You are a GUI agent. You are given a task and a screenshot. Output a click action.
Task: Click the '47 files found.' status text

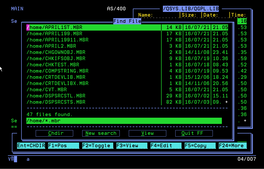tap(50, 115)
